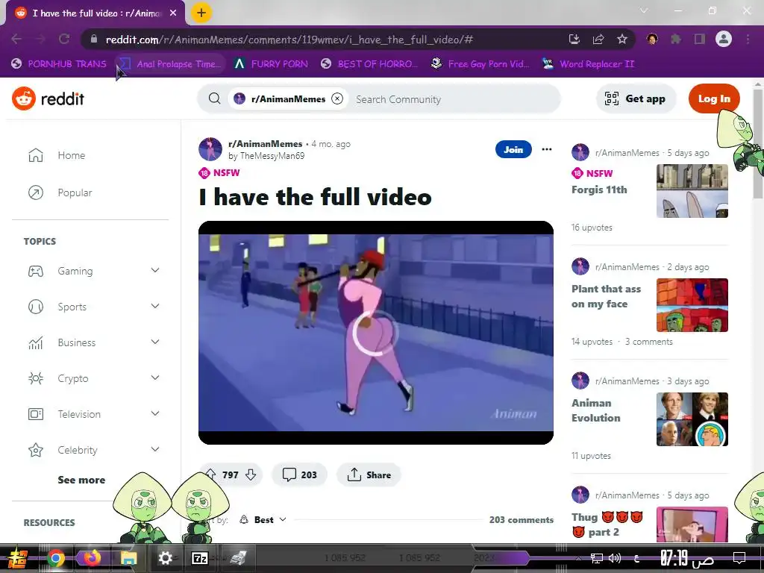
Task: Open the Forgis 11th post
Action: 599,190
